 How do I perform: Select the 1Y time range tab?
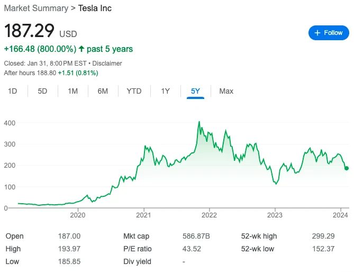pyautogui.click(x=165, y=91)
